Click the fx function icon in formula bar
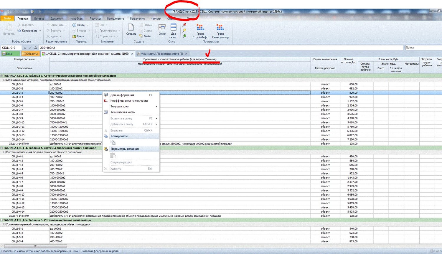This screenshot has width=442, height=254. click(x=35, y=48)
